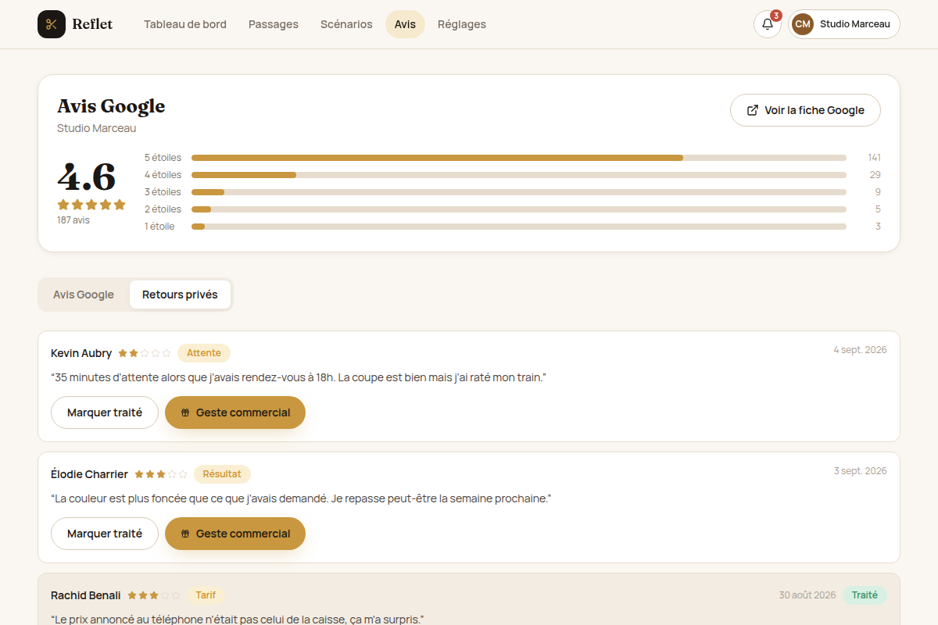This screenshot has height=625, width=938.
Task: Click the 4 étoiles rating bar
Action: pyautogui.click(x=519, y=175)
